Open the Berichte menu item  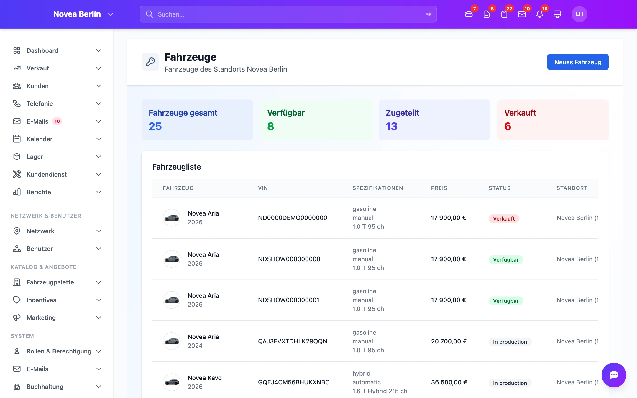coord(57,192)
